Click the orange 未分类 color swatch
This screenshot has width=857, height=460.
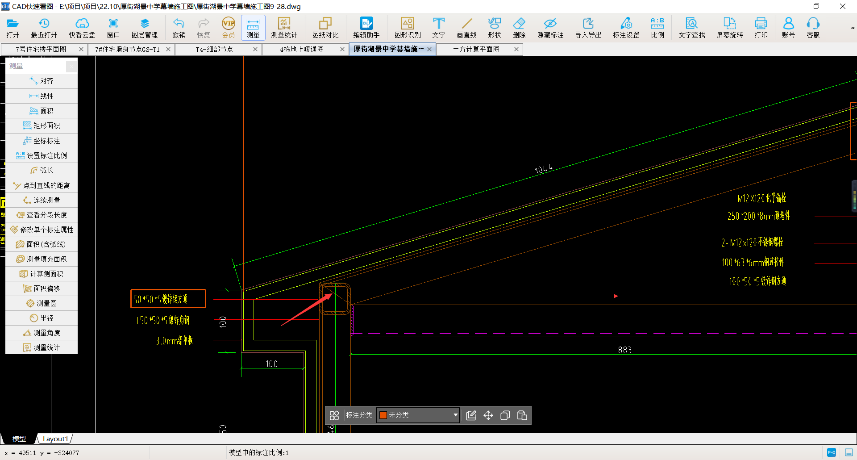tap(383, 415)
